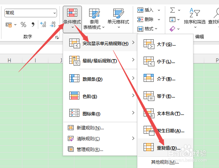Image resolution: width=219 pixels, height=168 pixels.
Task: Click the 单元格样式 cell styles icon
Action: (118, 13)
